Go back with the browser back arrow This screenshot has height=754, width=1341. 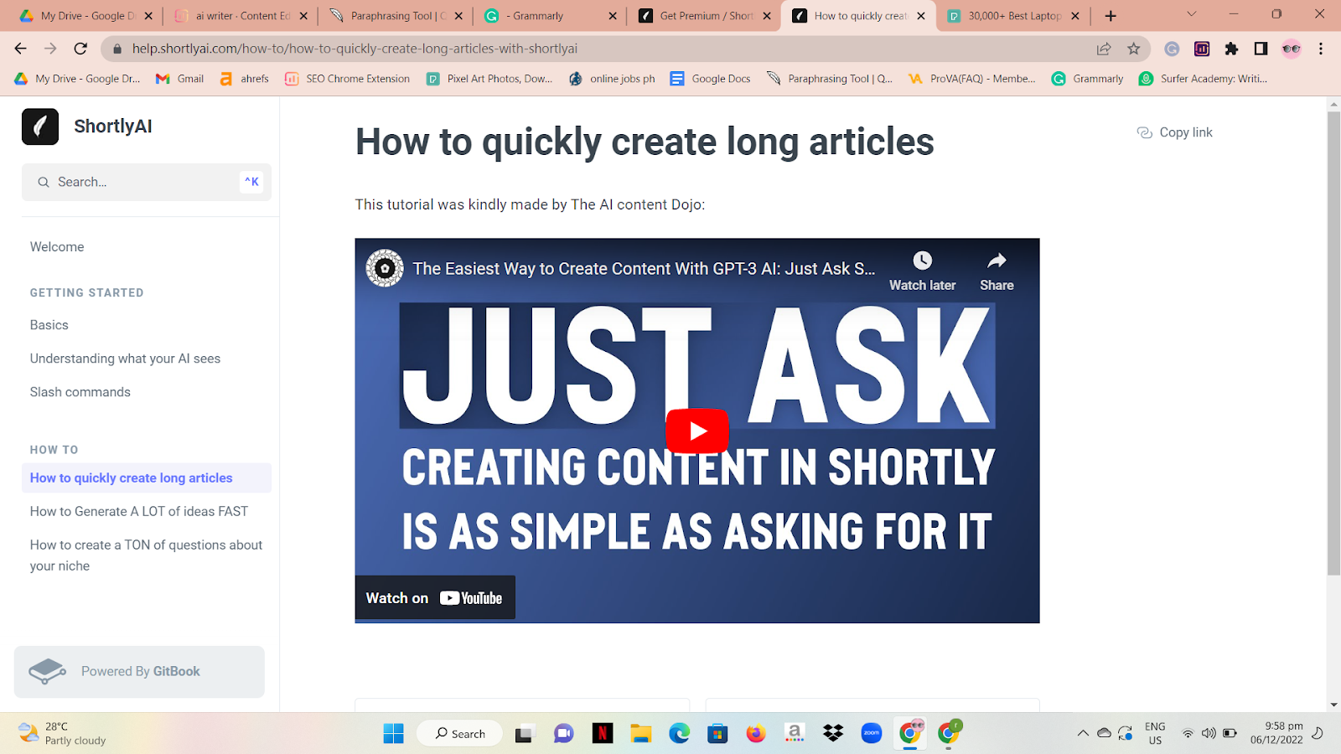[21, 49]
